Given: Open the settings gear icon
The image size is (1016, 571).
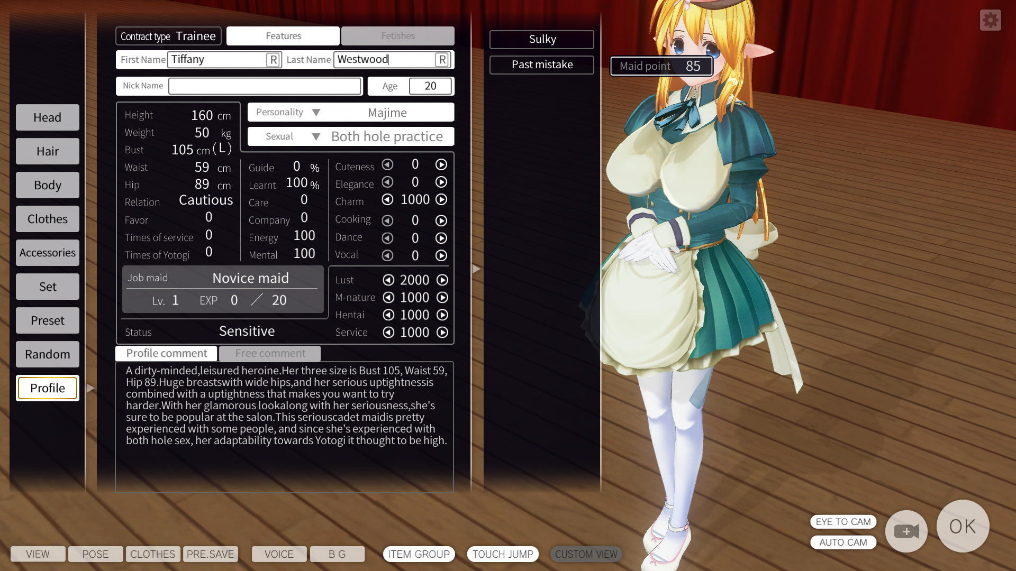Looking at the screenshot, I should (x=990, y=21).
